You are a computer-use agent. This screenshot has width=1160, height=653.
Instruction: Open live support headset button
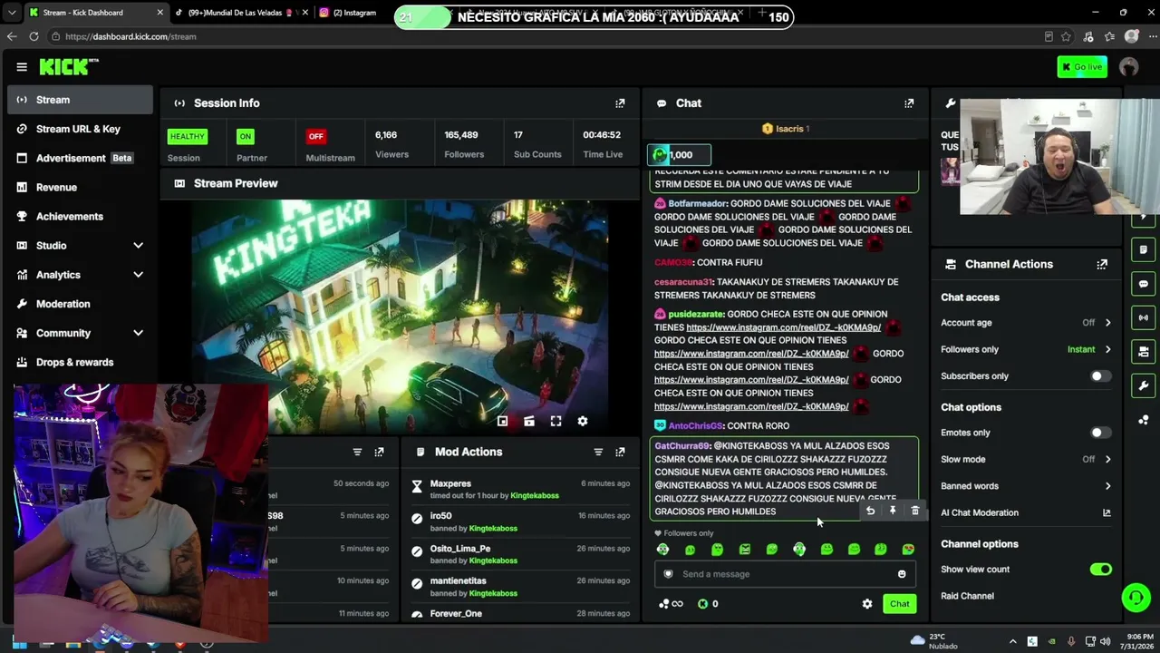(x=1136, y=598)
